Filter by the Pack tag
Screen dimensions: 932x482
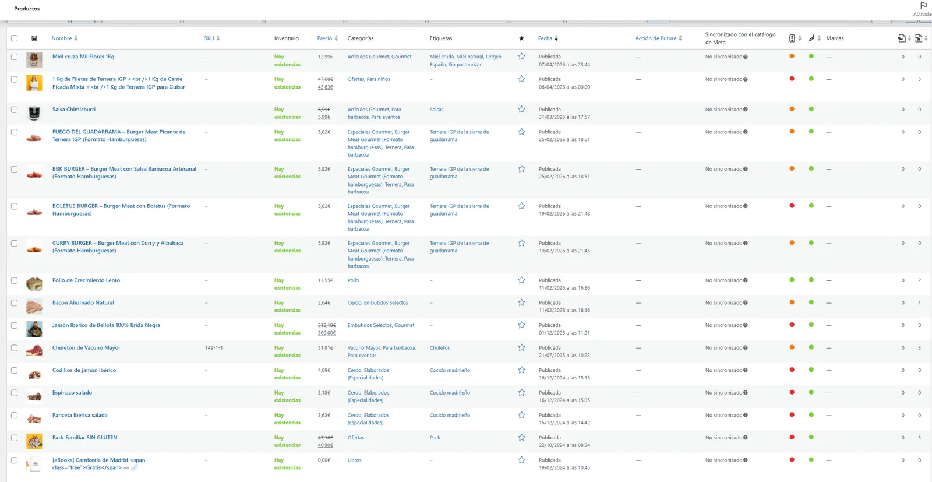[x=435, y=438]
